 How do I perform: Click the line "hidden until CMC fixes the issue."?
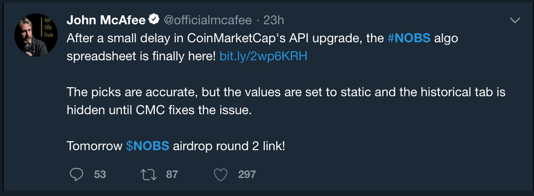(159, 110)
